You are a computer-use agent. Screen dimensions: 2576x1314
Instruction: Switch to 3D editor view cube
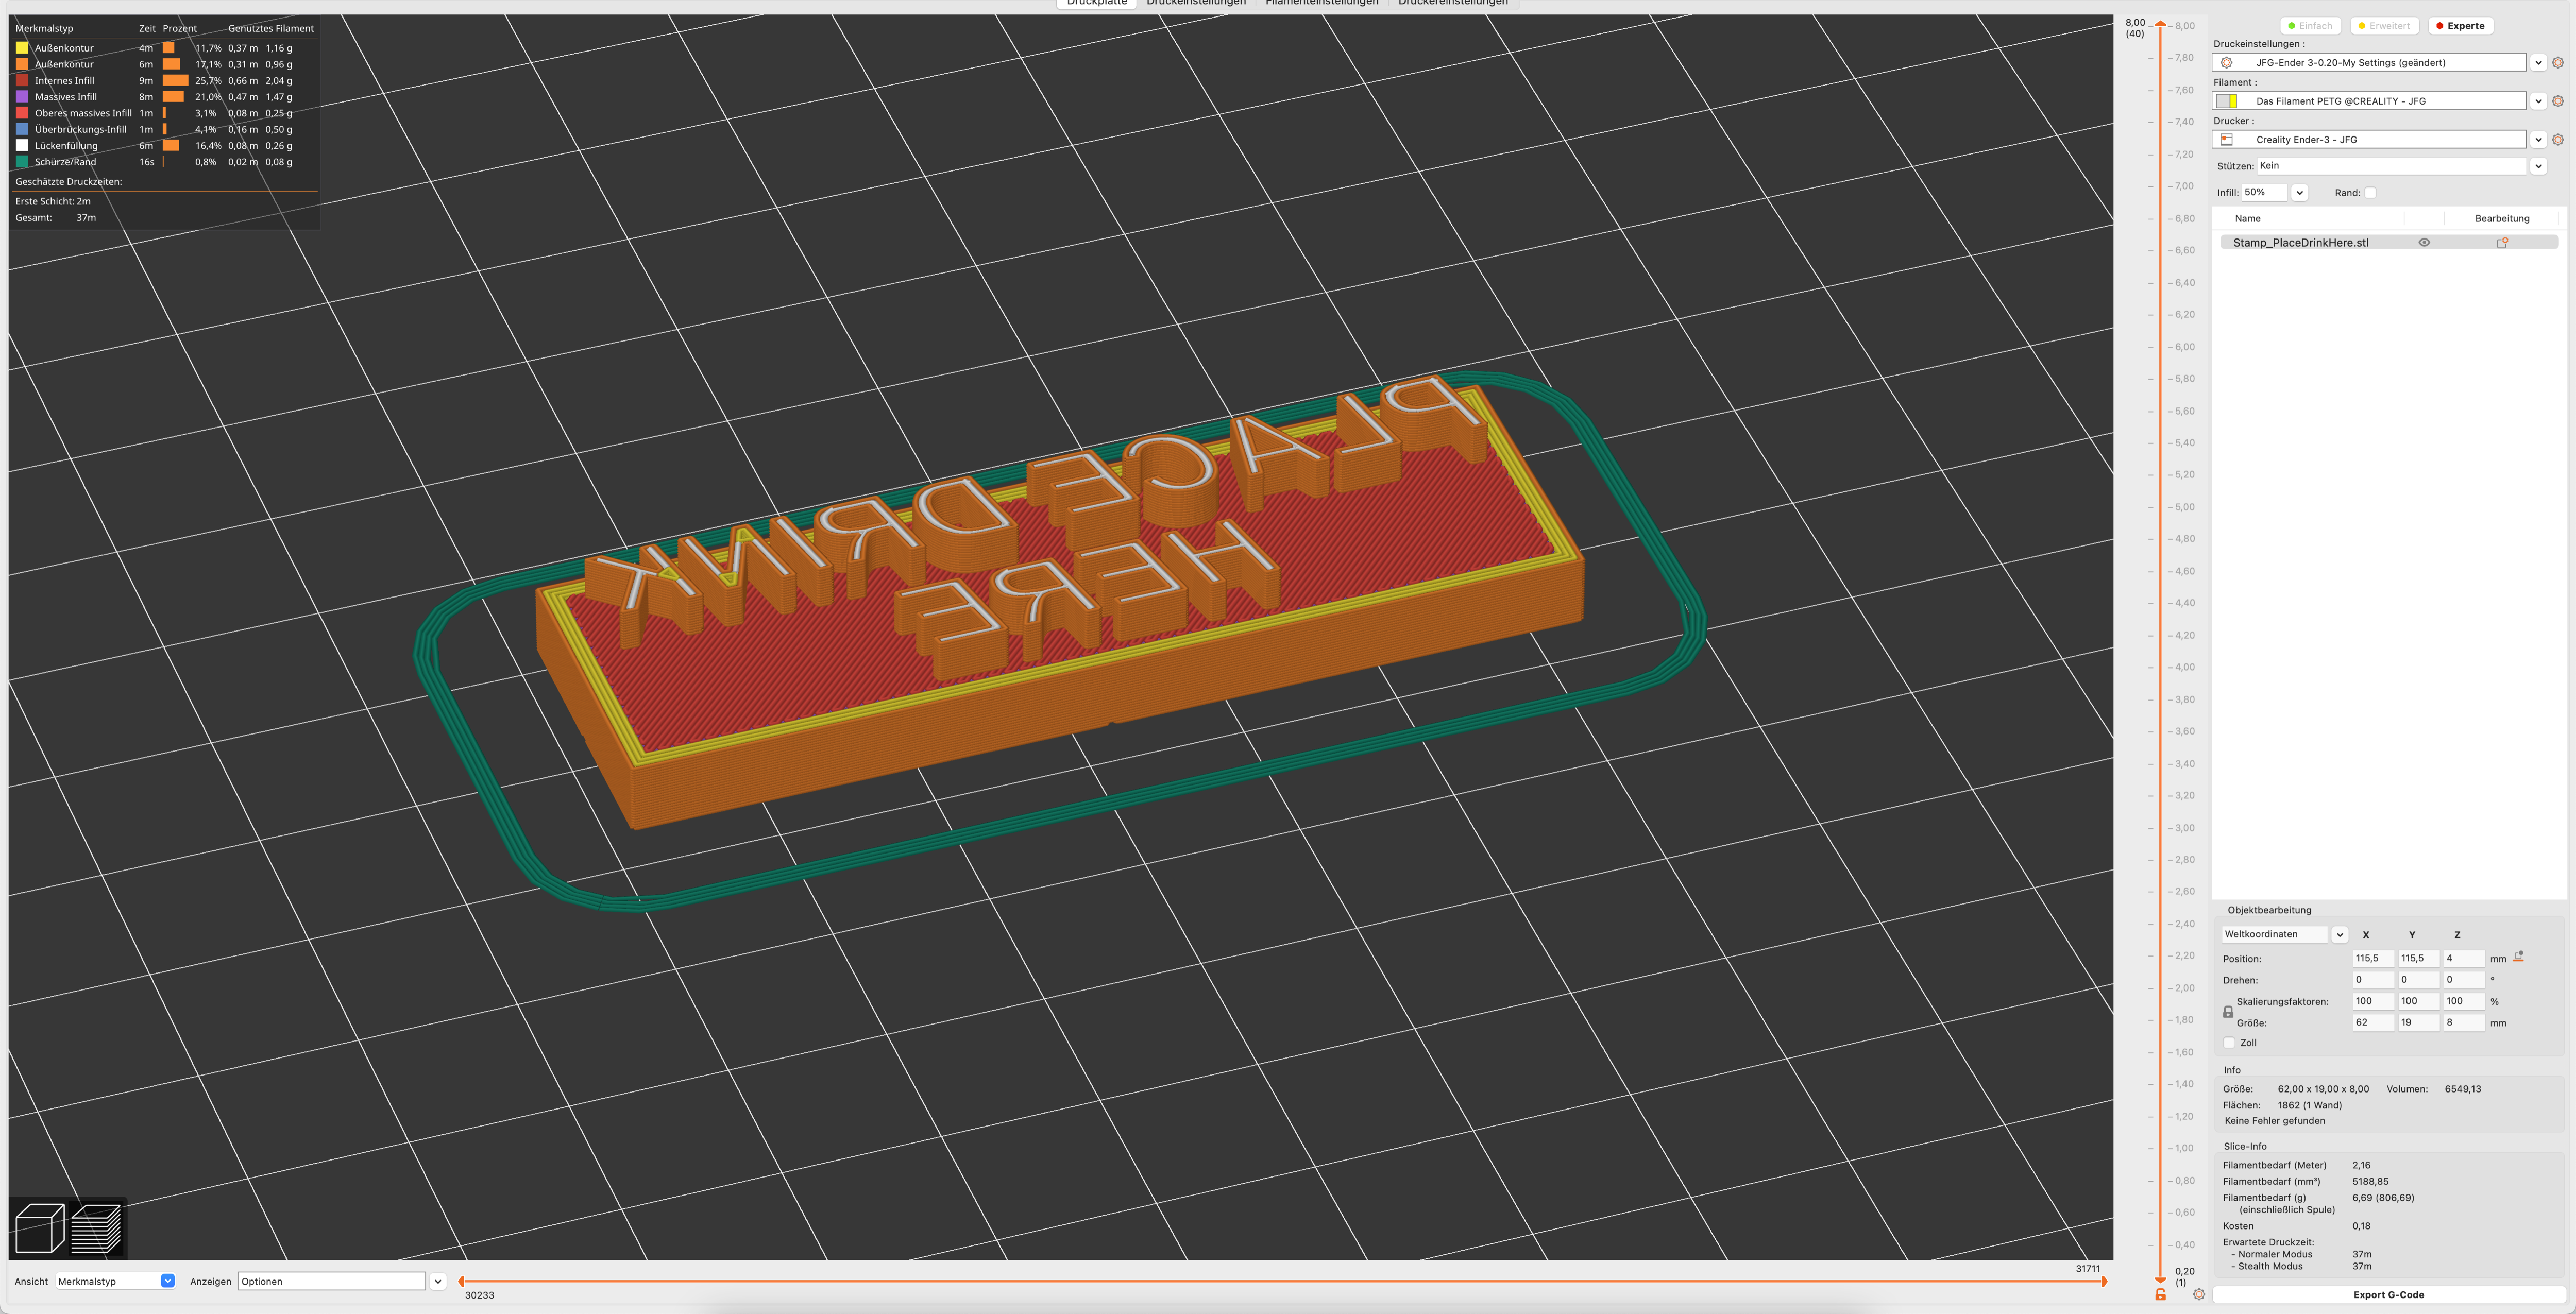(40, 1228)
